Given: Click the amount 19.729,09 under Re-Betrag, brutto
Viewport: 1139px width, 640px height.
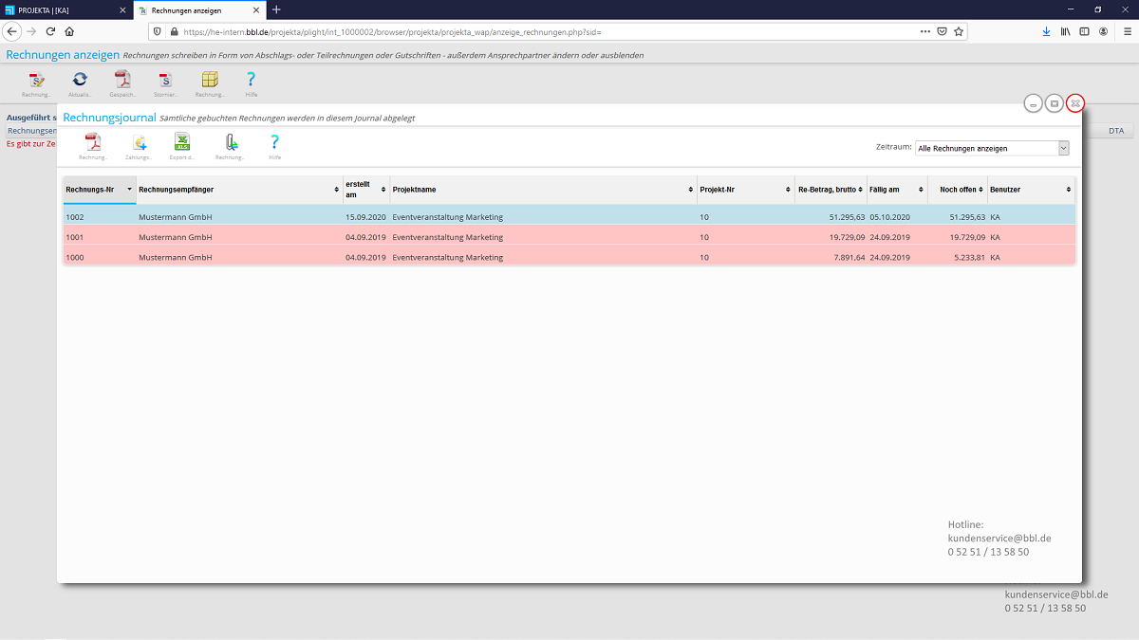Looking at the screenshot, I should coord(847,237).
